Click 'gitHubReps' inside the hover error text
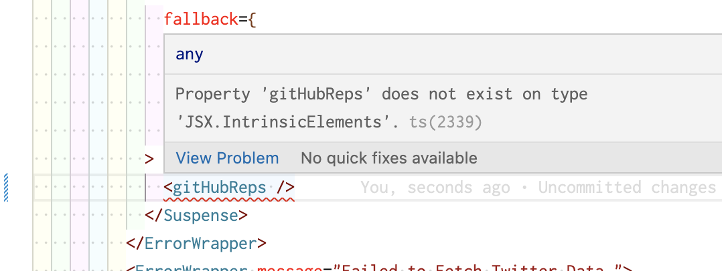The width and height of the screenshot is (722, 271). [x=316, y=95]
